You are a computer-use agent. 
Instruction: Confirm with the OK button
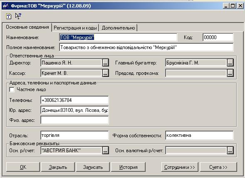(23, 167)
